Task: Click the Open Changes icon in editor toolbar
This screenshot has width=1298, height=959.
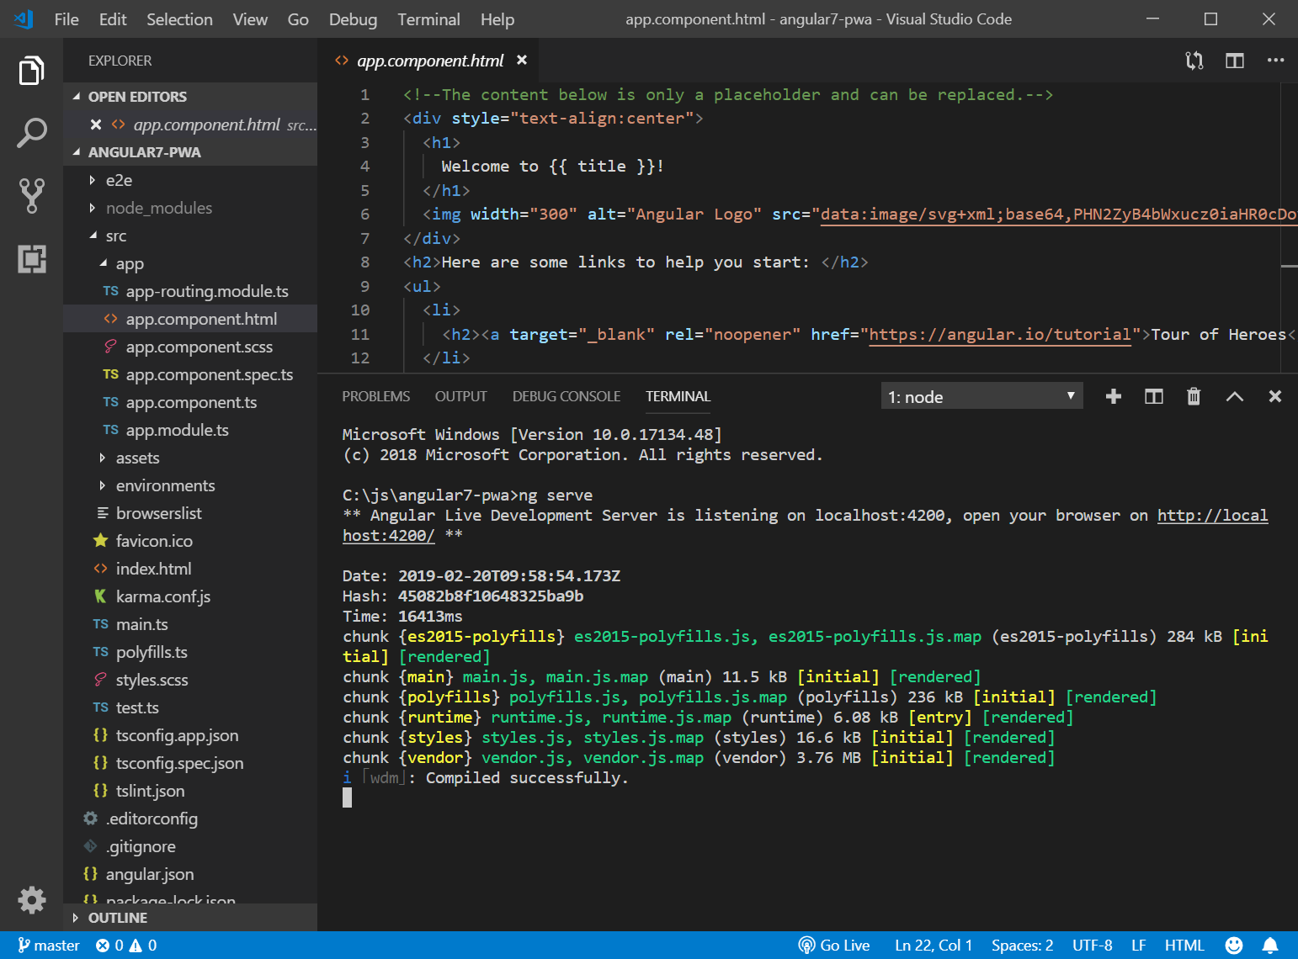Action: coord(1194,61)
